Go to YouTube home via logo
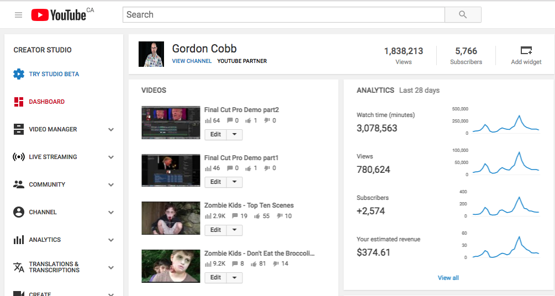 59,15
